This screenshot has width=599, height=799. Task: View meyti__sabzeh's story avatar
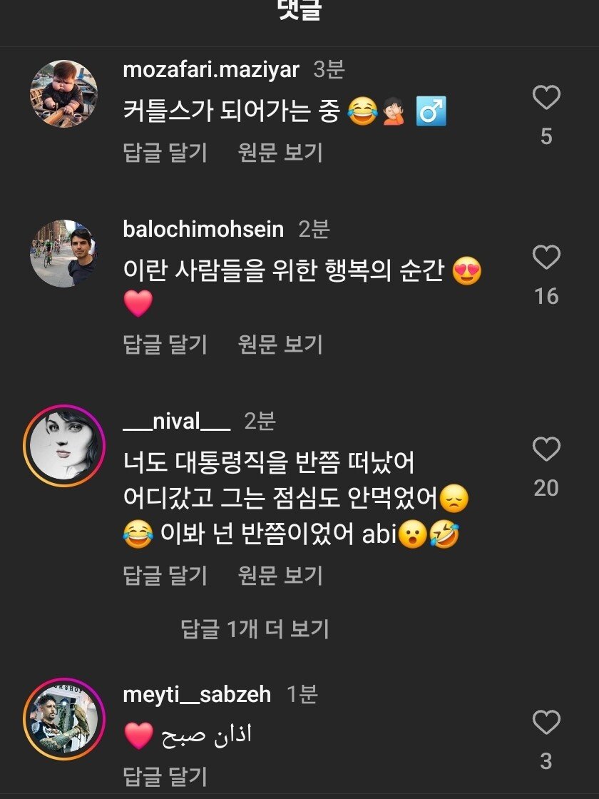(x=64, y=718)
